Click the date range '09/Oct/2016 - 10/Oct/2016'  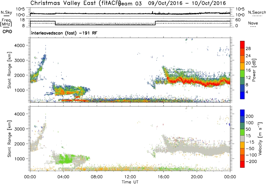click(x=187, y=3)
